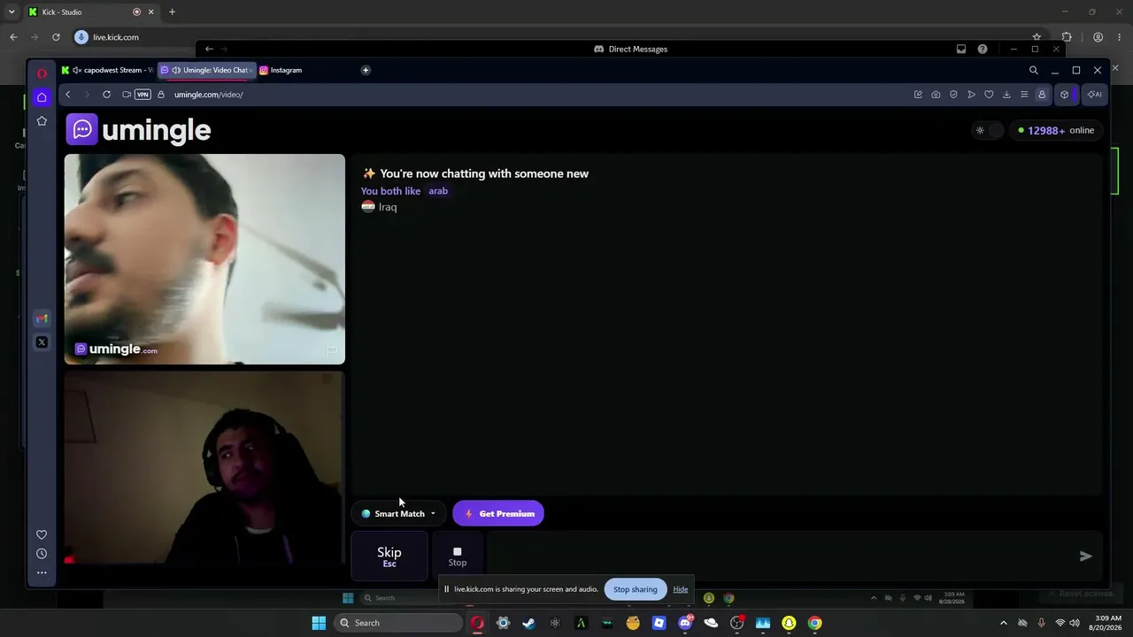
Task: Click your own webcam preview
Action: click(x=204, y=468)
